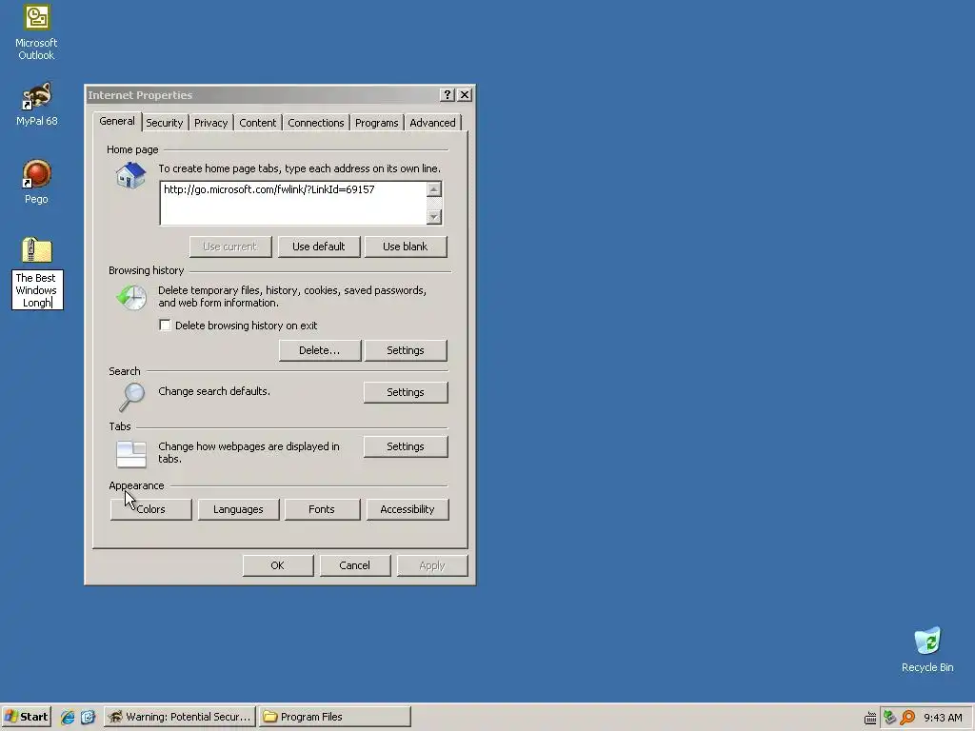Click the Cancel button
The height and width of the screenshot is (731, 975).
(354, 565)
